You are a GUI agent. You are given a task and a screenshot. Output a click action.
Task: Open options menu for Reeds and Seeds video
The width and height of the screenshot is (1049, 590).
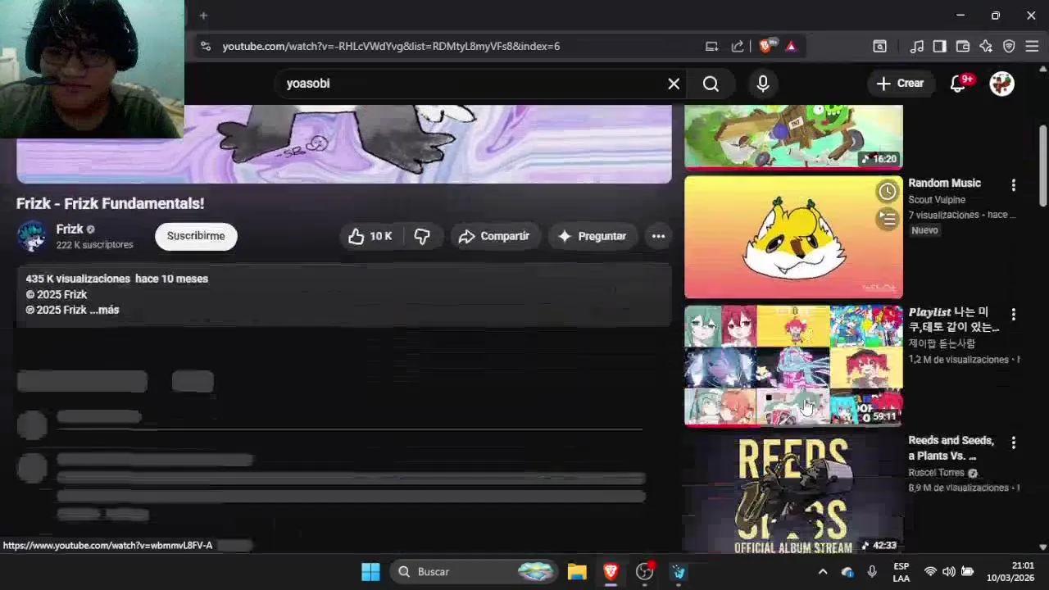(x=1014, y=442)
